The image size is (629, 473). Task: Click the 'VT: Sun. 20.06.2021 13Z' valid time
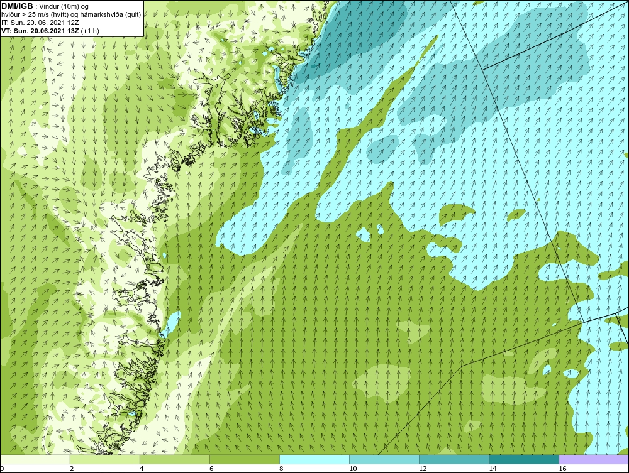[x=40, y=30]
